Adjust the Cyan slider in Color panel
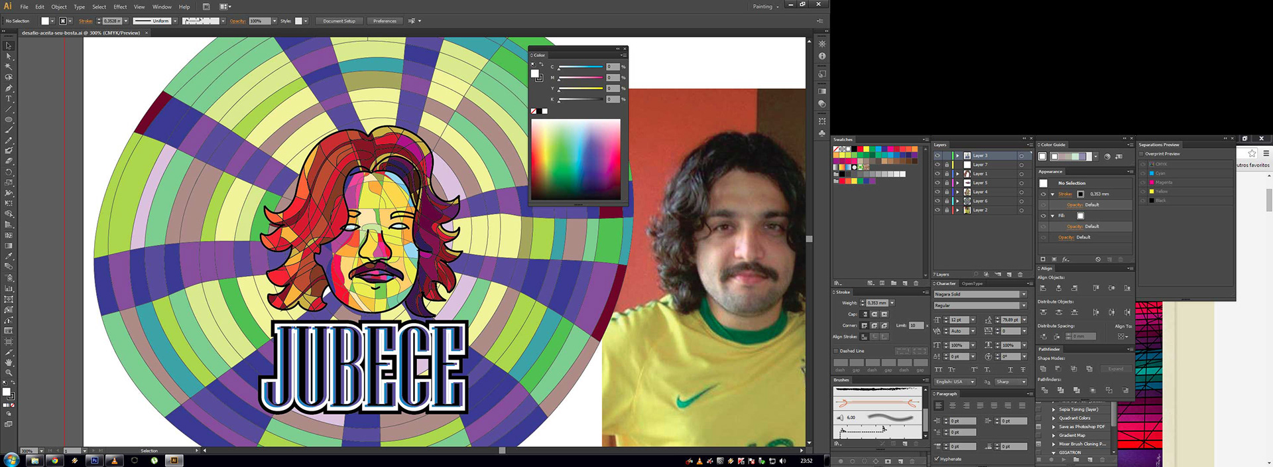Screen dimensions: 1273x467 pos(581,67)
